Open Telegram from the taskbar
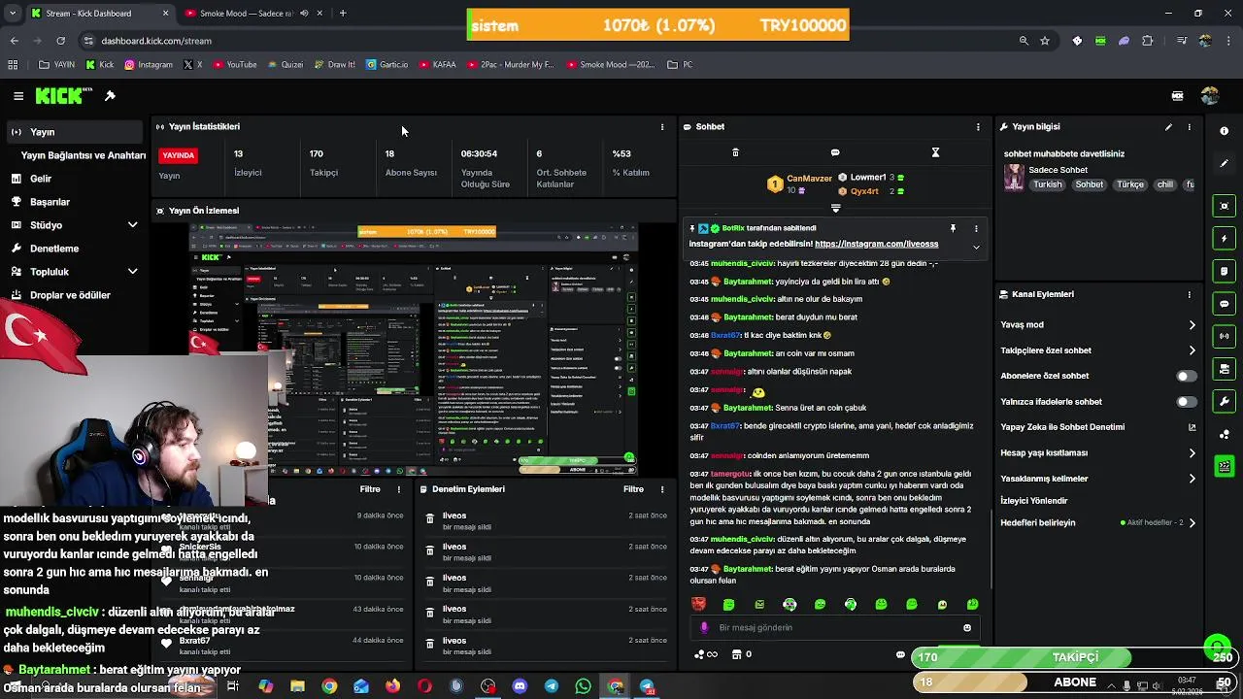Image resolution: width=1243 pixels, height=699 pixels. coord(552,686)
